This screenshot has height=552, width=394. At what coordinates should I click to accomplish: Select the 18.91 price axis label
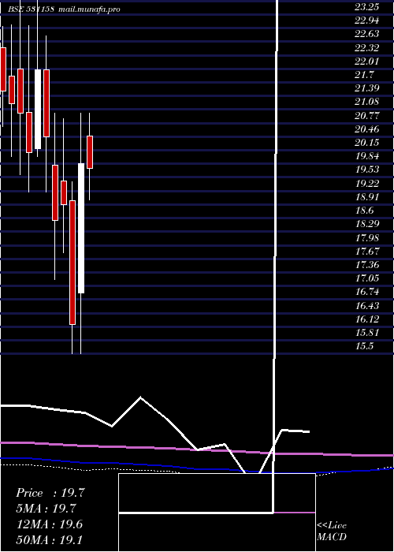point(366,197)
